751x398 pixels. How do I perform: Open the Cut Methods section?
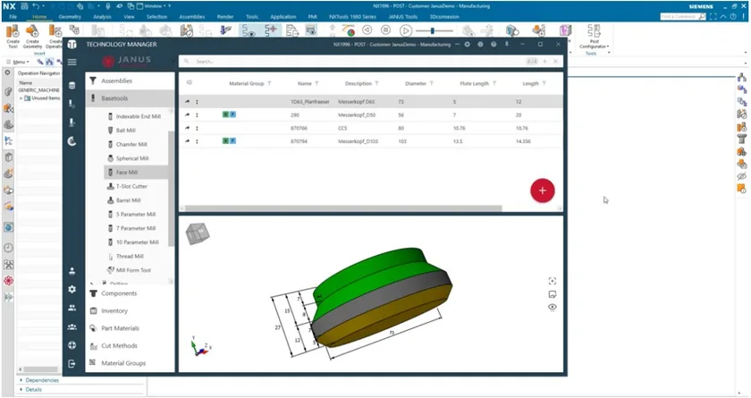coord(130,346)
